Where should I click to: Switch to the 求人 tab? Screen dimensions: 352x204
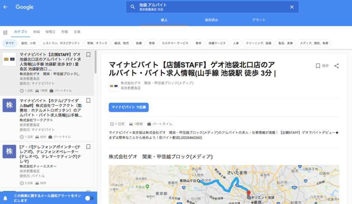tap(164, 20)
